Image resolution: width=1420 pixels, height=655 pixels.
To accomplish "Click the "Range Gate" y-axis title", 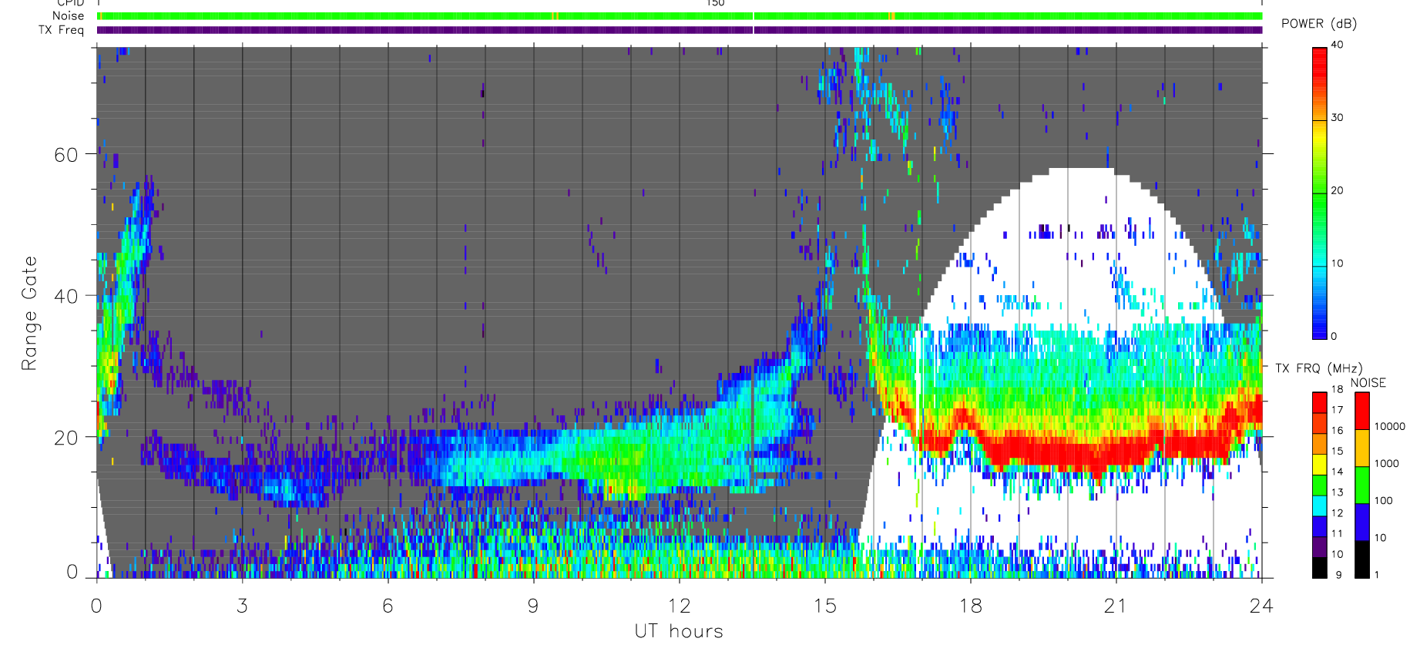I will coord(29,313).
